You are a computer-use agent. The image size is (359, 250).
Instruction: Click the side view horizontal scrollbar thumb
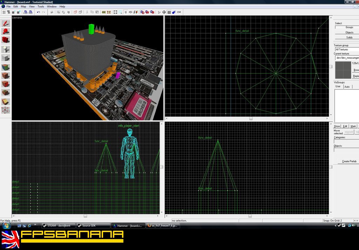tap(250, 216)
